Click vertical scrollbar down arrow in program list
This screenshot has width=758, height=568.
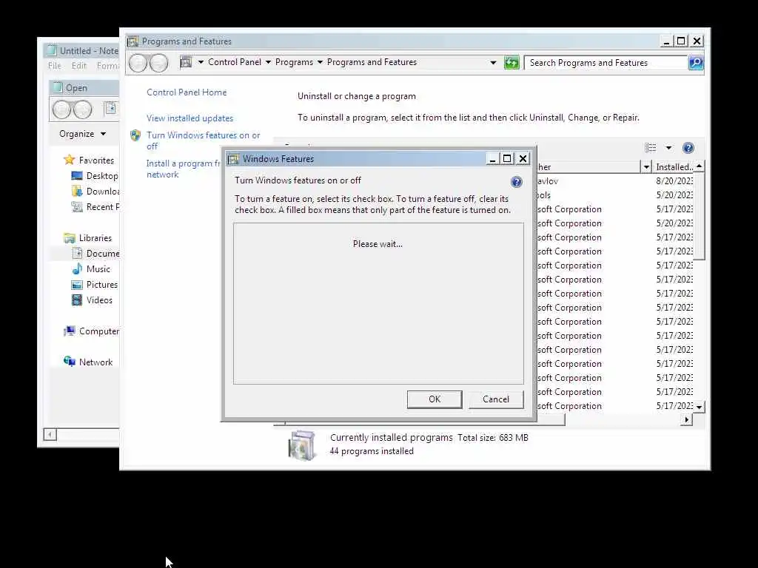[x=699, y=408]
